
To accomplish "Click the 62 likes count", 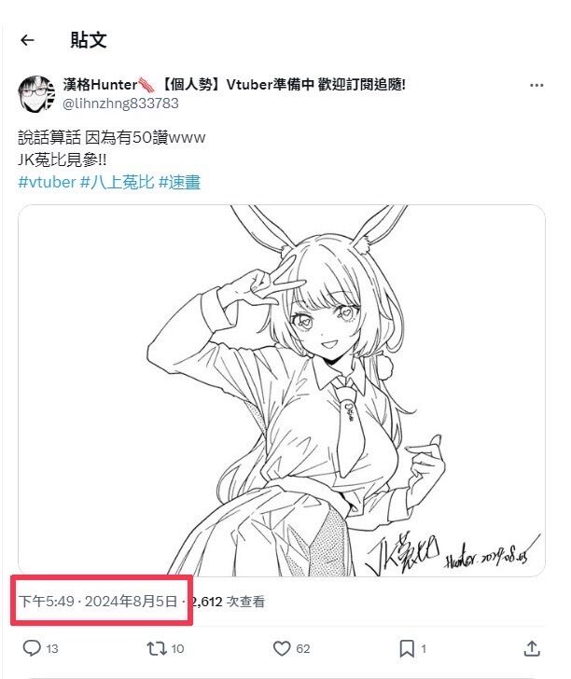I will [303, 649].
